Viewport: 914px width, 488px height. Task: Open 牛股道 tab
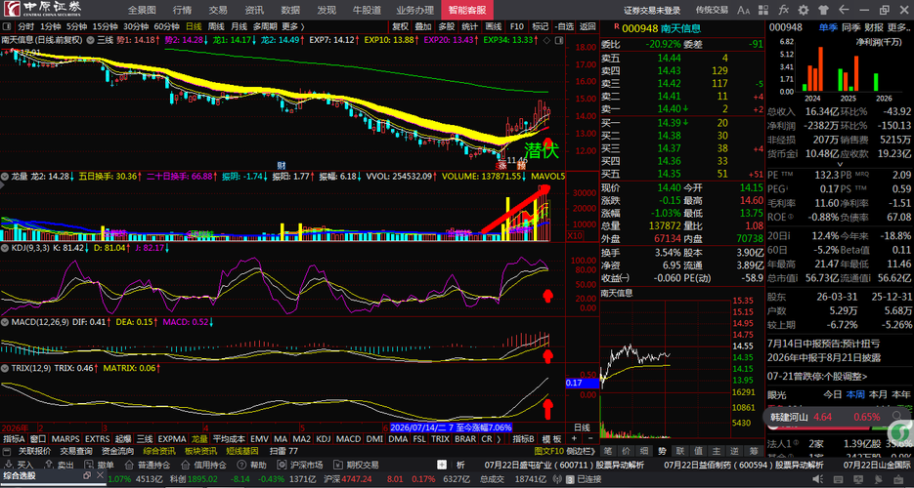(368, 10)
